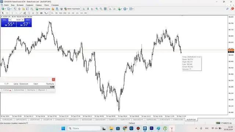Toggle chart shift from right border
Screen dimensions: 235x132
(115, 9)
